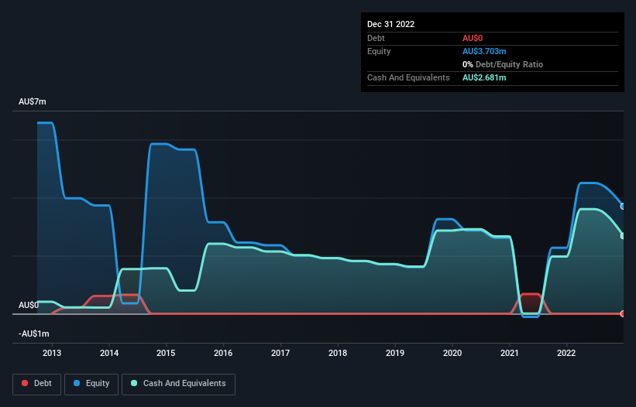The height and width of the screenshot is (407, 636).
Task: Click the Dec 31 2022 tooltip date
Action: pos(390,24)
